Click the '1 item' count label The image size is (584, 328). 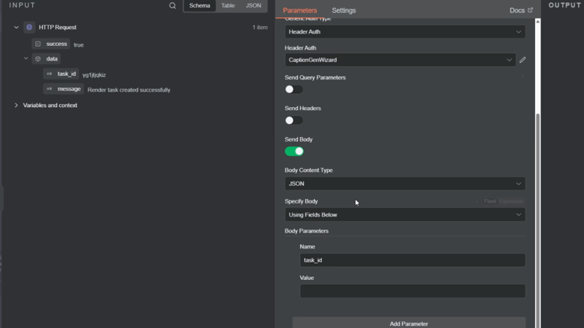pyautogui.click(x=260, y=27)
